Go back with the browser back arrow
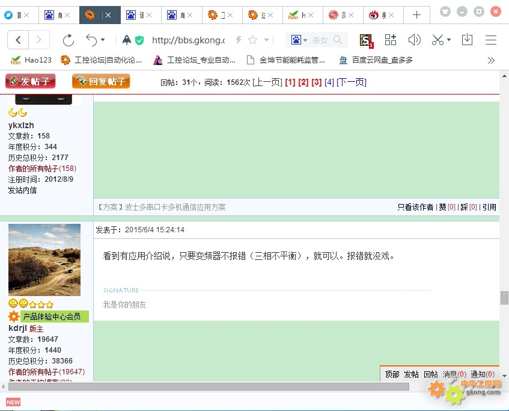The image size is (509, 411). [18, 40]
